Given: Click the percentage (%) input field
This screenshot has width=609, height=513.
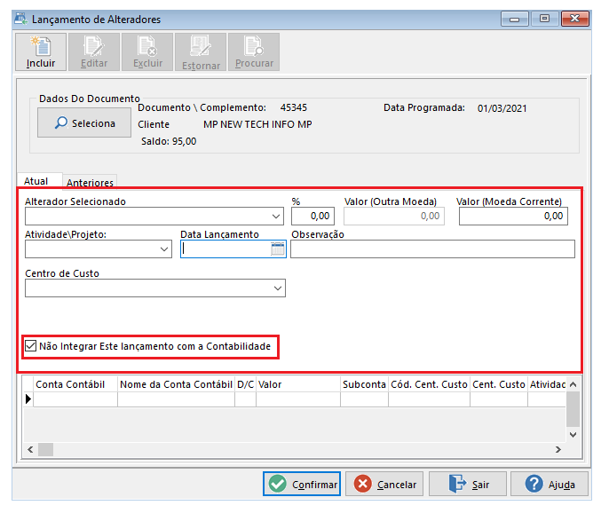Looking at the screenshot, I should click(312, 217).
